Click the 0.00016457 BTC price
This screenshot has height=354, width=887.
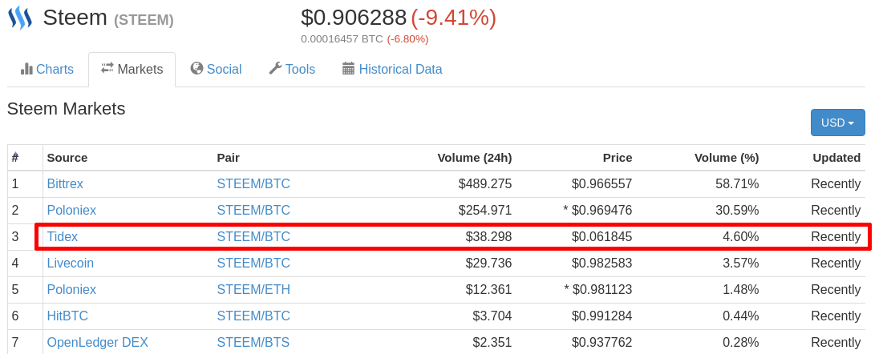[x=342, y=39]
